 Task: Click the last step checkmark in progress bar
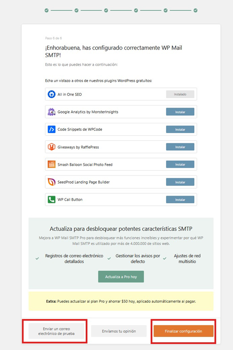pos(195,10)
